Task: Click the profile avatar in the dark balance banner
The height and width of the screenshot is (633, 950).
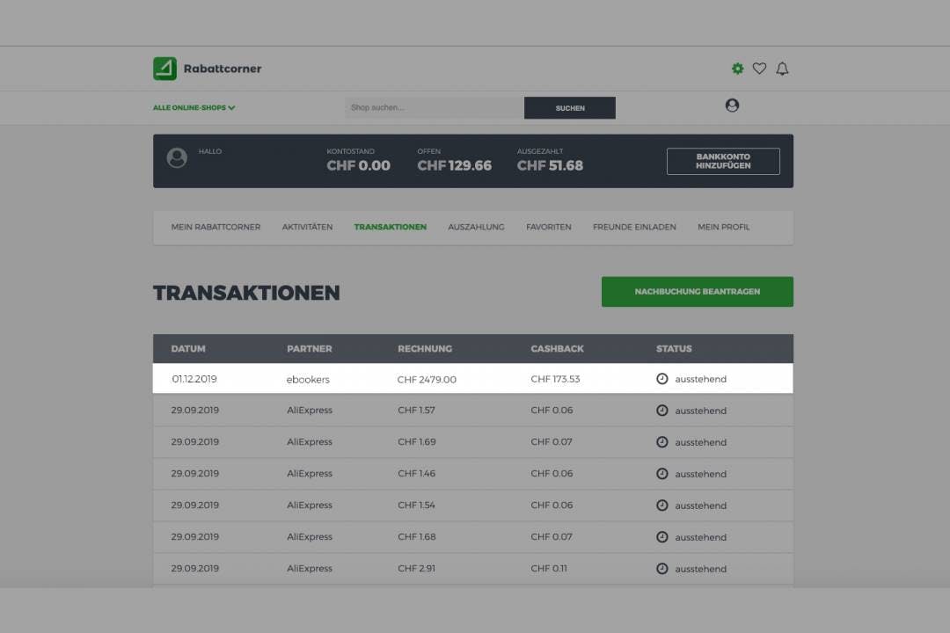Action: click(179, 159)
